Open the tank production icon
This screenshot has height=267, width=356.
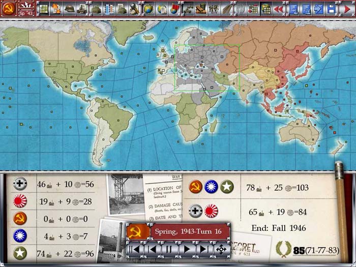point(82,9)
